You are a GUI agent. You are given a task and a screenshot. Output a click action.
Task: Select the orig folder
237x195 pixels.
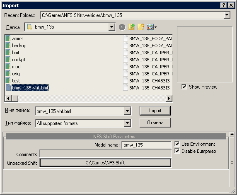[13, 74]
